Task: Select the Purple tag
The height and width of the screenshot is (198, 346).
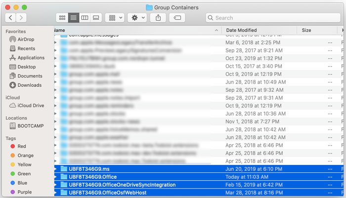Action: tap(21, 192)
